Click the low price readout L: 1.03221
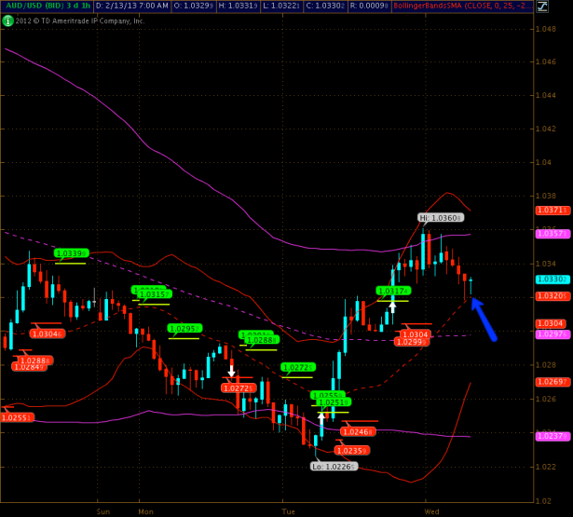573x517 pixels. point(281,6)
